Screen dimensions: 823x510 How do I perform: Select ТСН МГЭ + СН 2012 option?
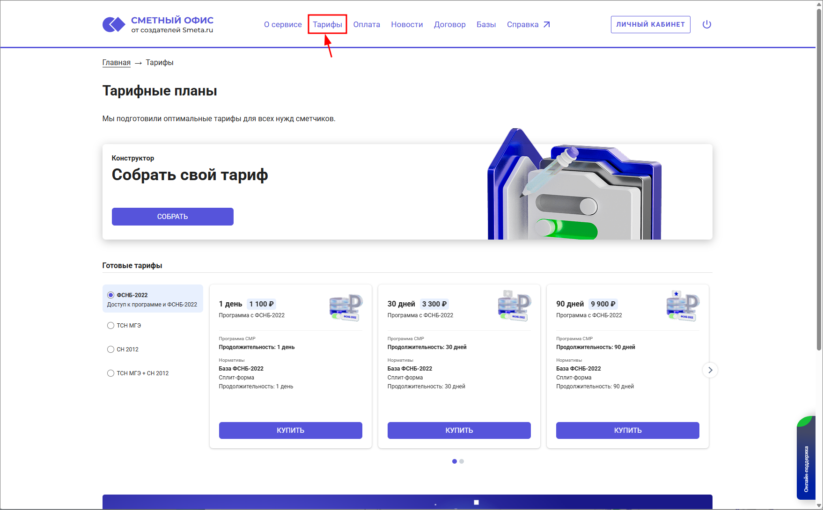pos(111,373)
